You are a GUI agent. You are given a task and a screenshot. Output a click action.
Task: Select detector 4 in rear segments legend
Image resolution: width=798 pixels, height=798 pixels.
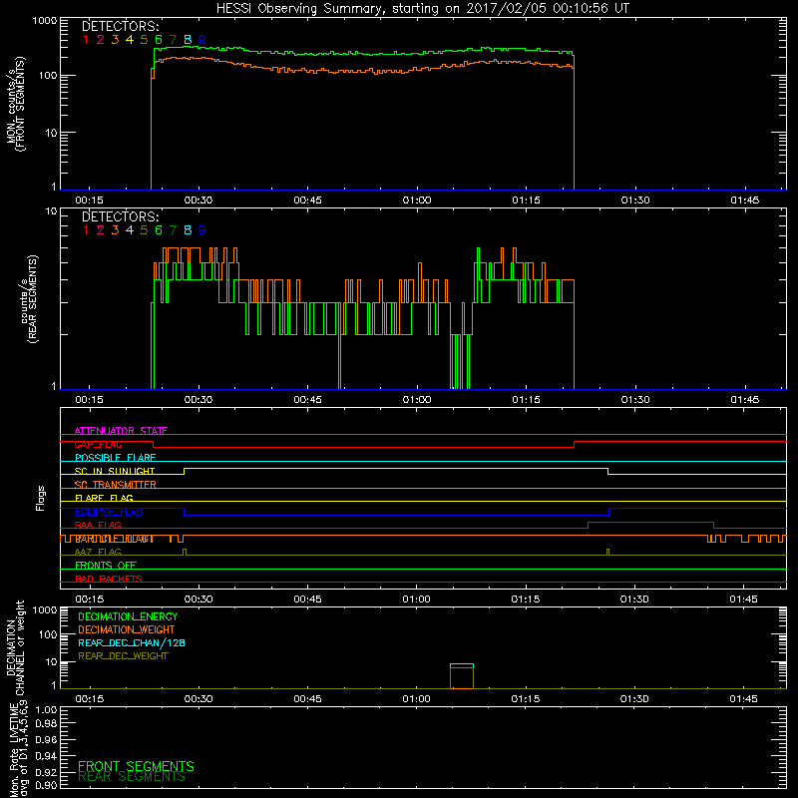130,230
